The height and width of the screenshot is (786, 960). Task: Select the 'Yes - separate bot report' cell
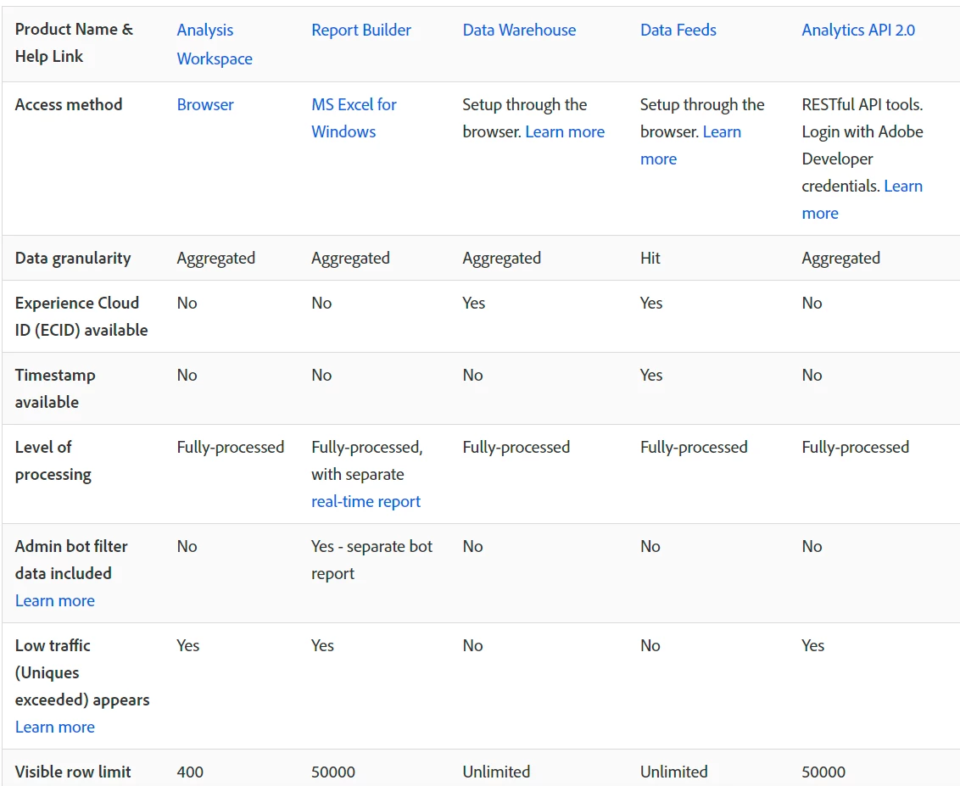coord(371,560)
